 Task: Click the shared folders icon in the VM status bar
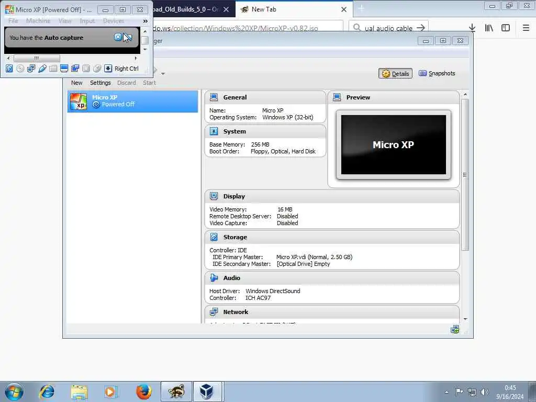click(53, 69)
